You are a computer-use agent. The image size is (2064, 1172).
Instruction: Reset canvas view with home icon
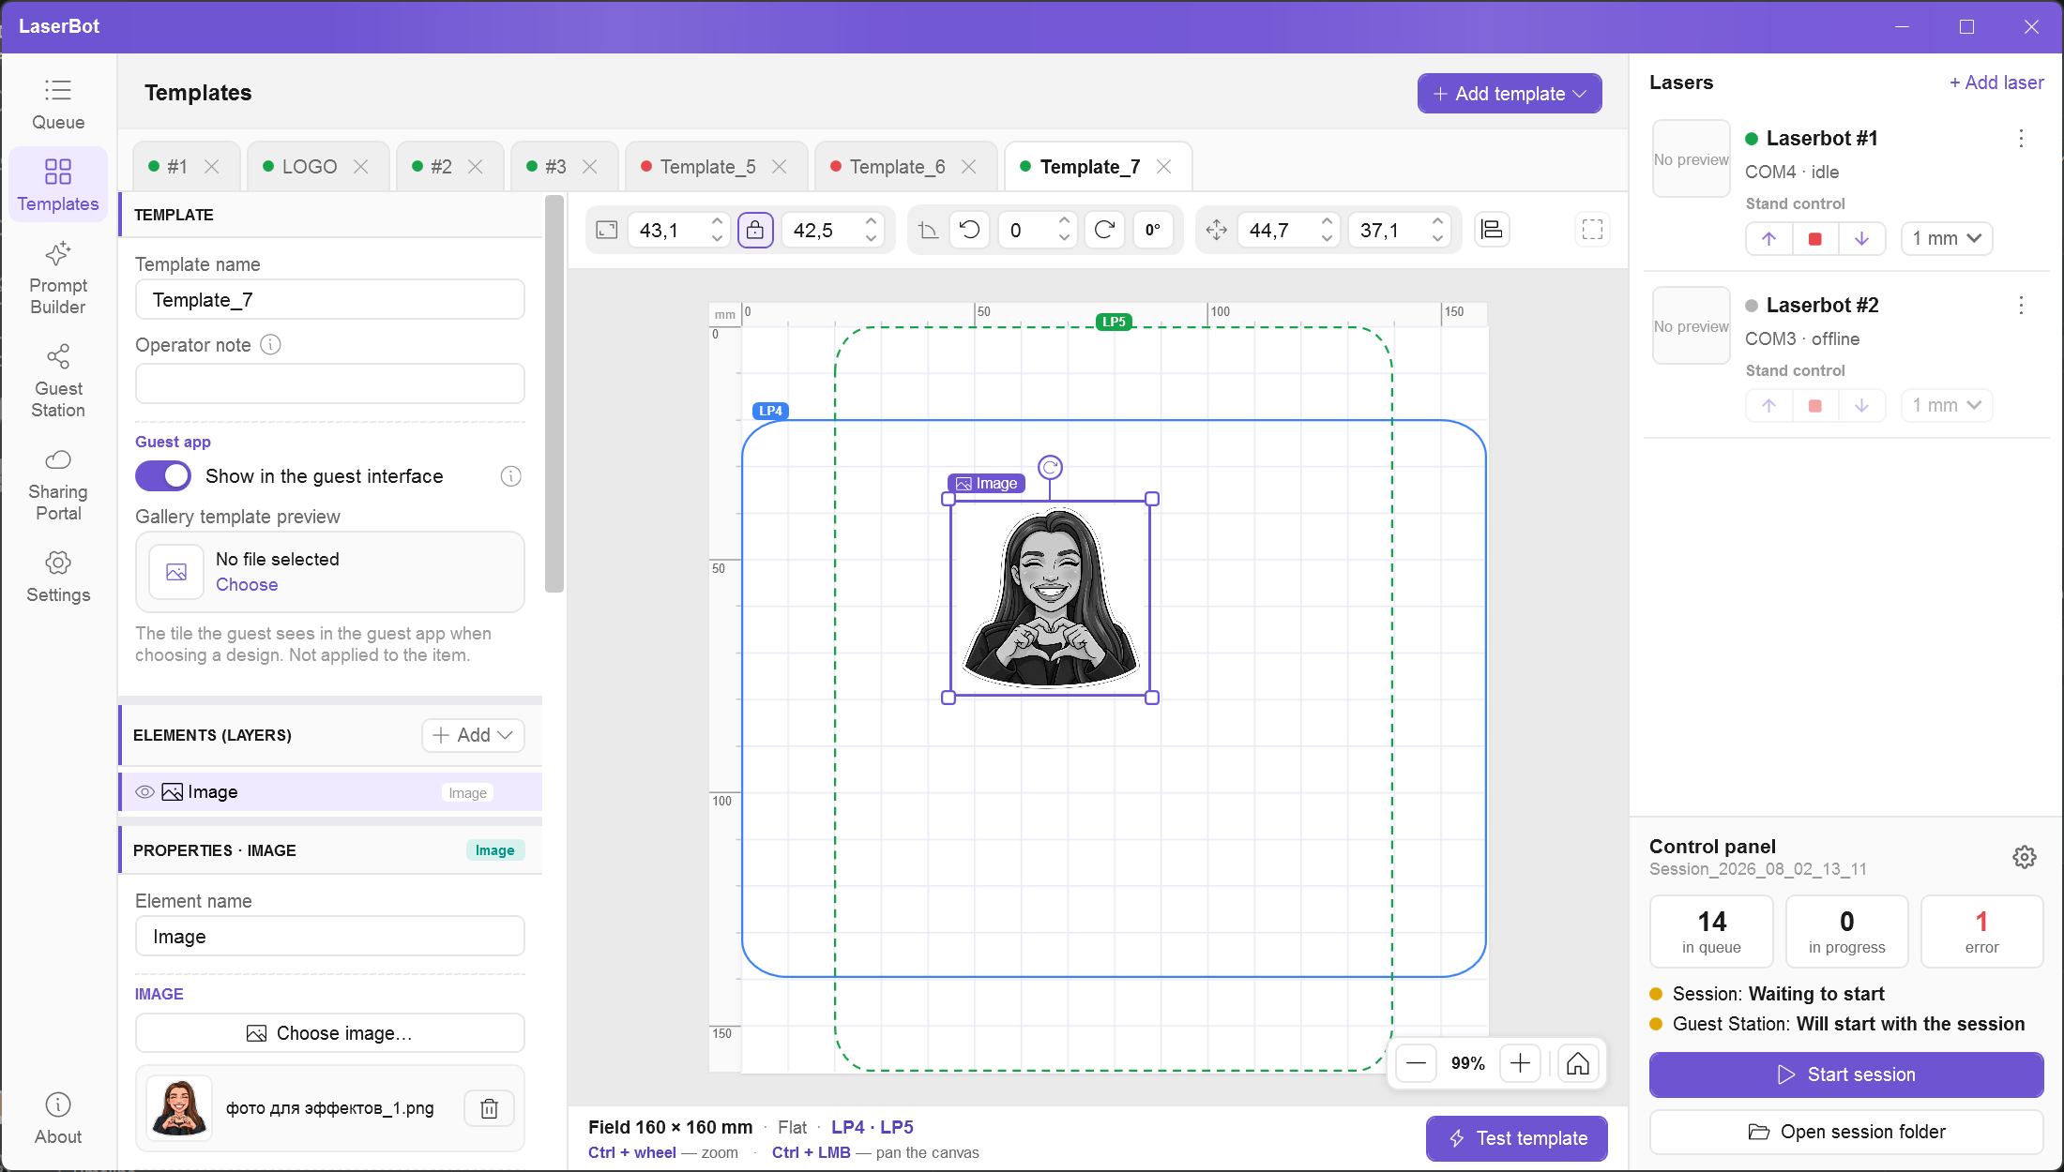[x=1578, y=1063]
